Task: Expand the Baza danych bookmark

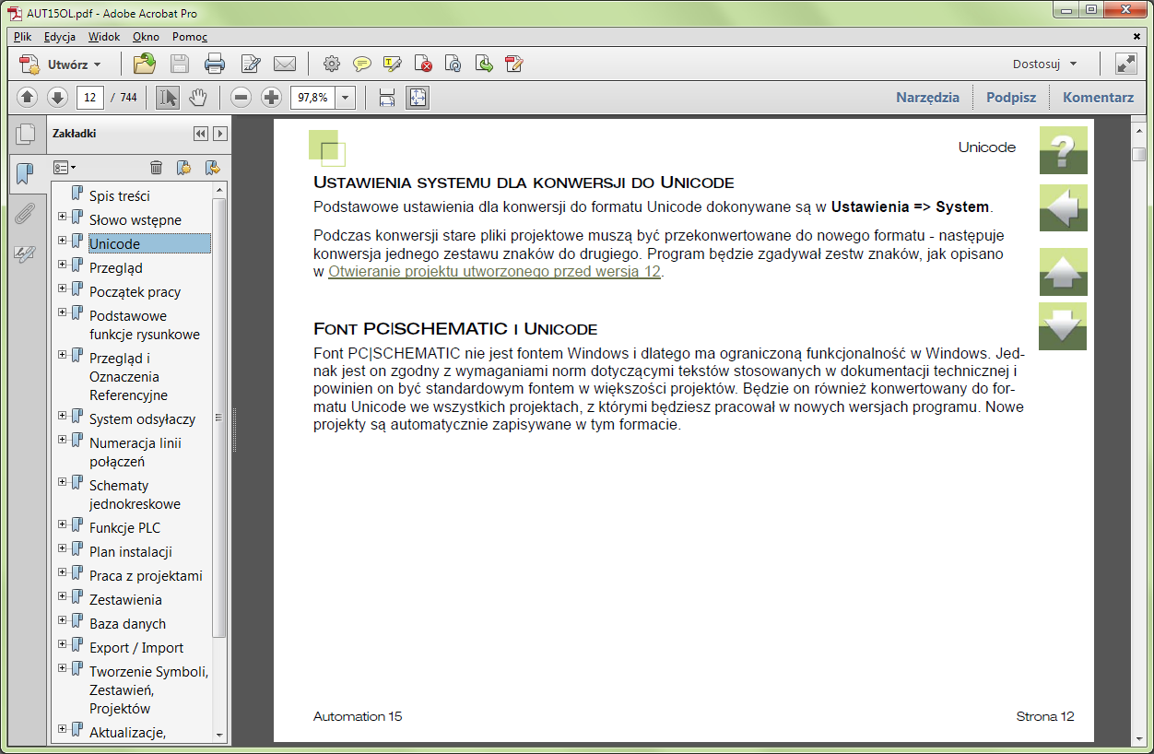Action: [x=63, y=620]
